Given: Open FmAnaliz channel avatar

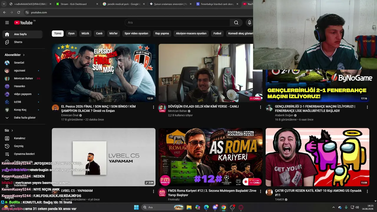Looking at the screenshot, I should (162, 192).
